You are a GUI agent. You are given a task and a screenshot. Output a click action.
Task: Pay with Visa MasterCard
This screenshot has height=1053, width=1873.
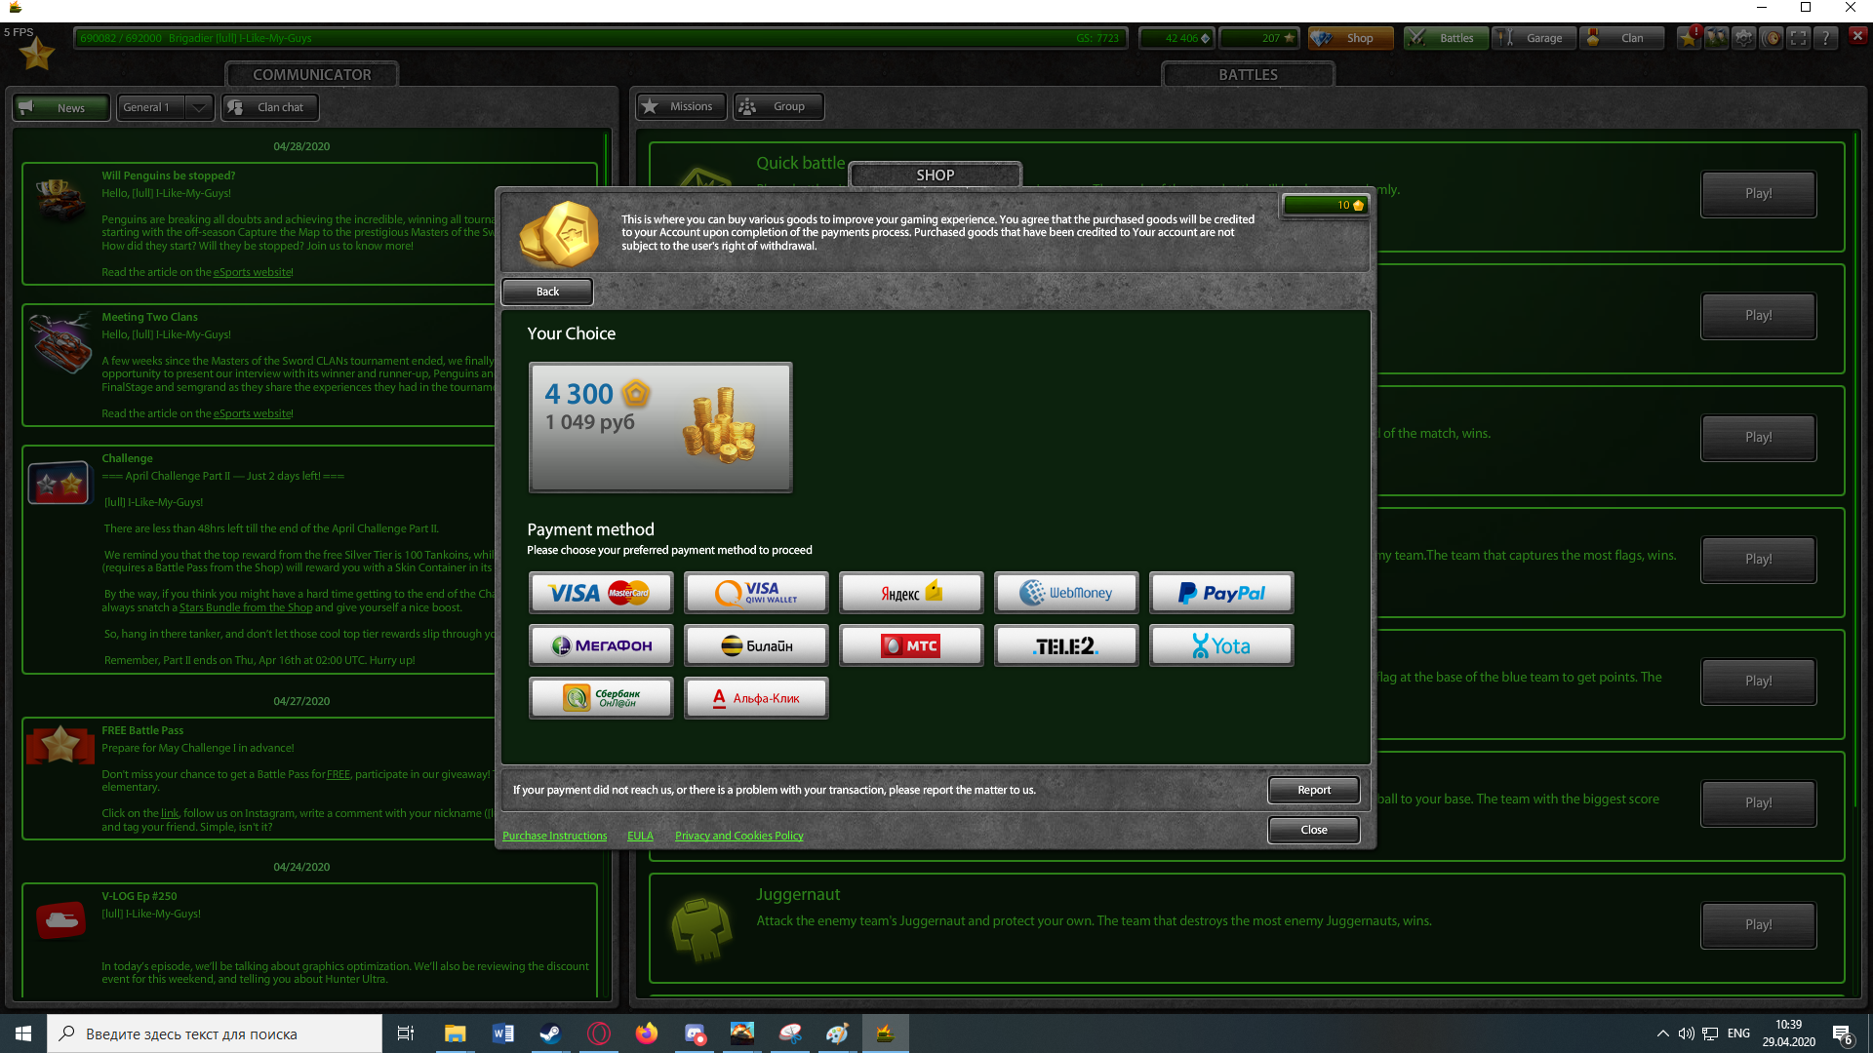(601, 593)
